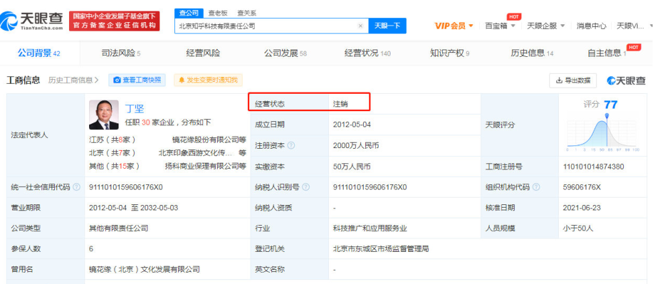Click the help icon next to 统一社会信用代码

pyautogui.click(x=76, y=187)
